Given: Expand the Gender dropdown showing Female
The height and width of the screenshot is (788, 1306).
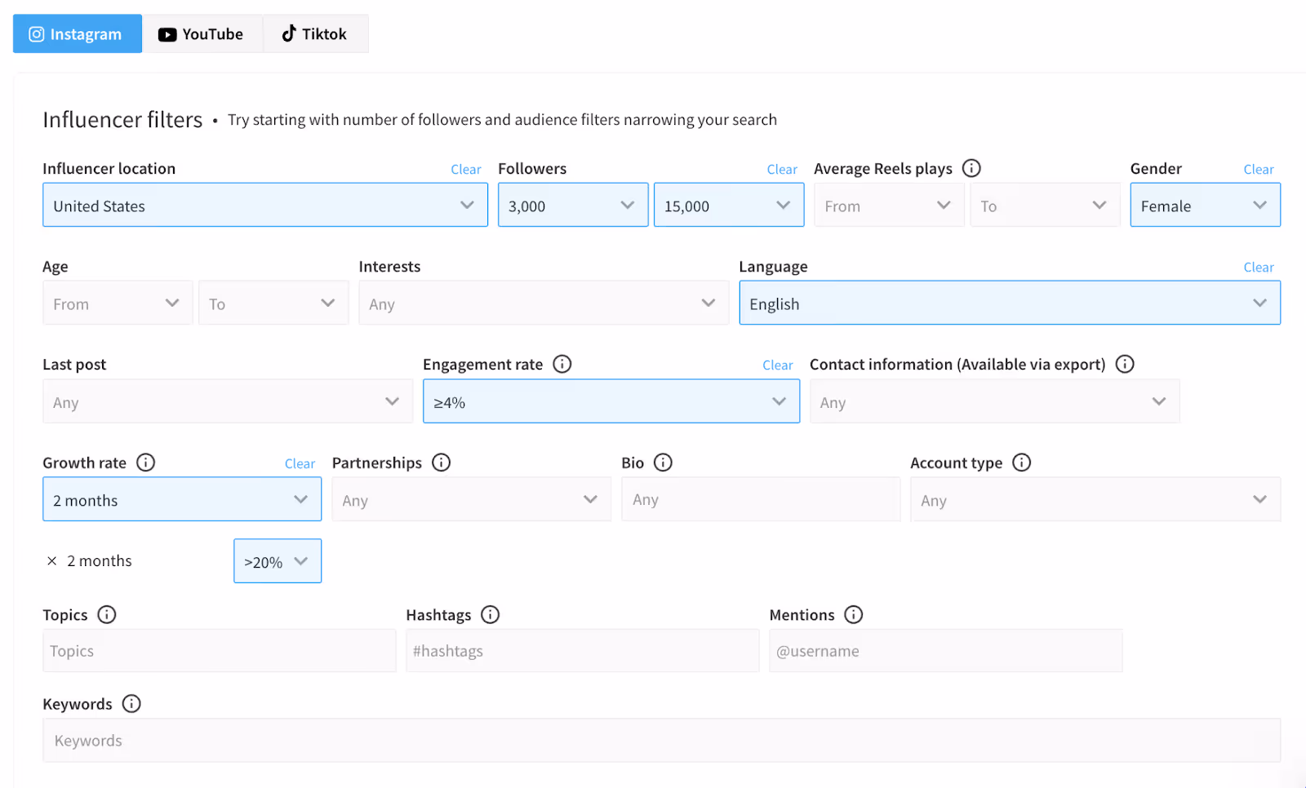Looking at the screenshot, I should [x=1205, y=206].
